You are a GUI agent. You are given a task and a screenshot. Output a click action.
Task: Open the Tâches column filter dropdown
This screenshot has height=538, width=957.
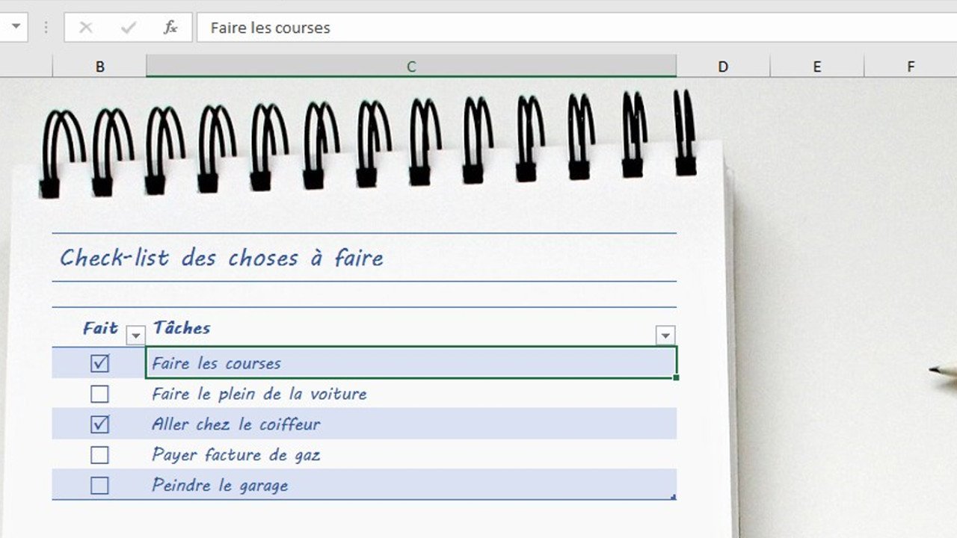point(665,336)
